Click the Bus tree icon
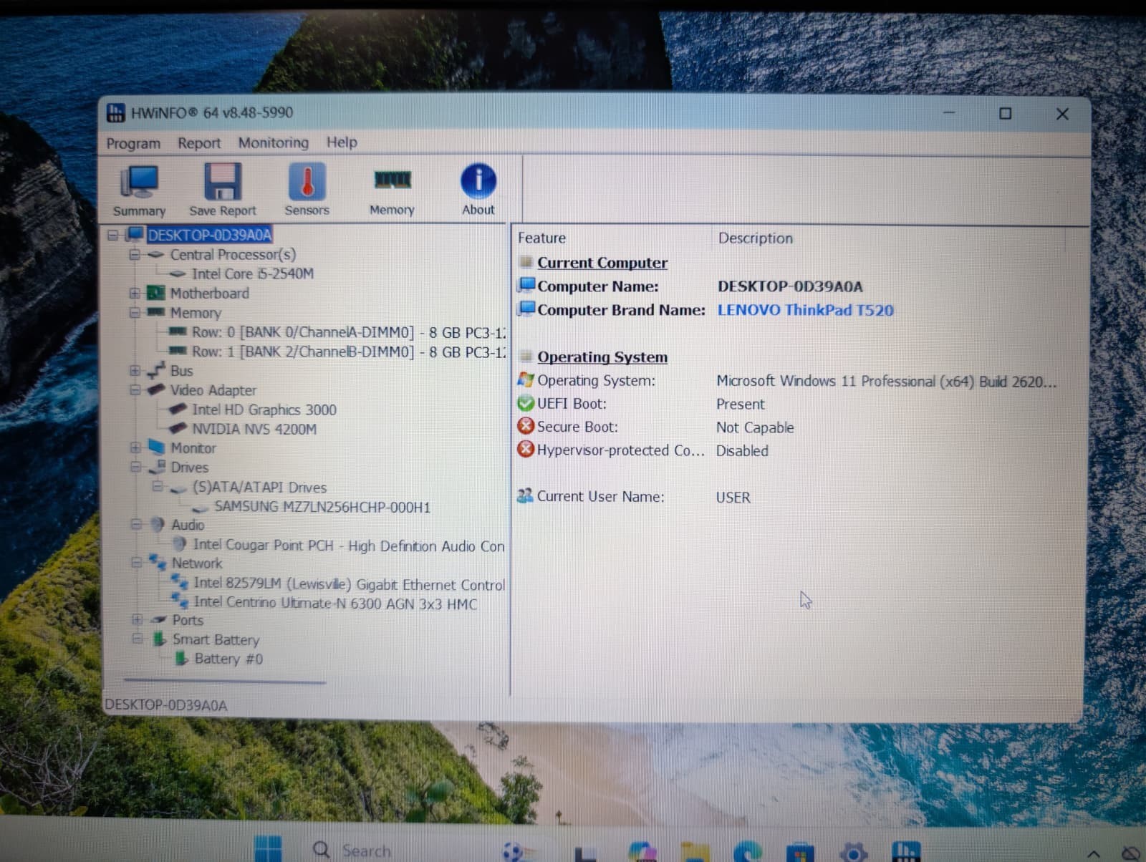This screenshot has height=862, width=1146. 156,370
